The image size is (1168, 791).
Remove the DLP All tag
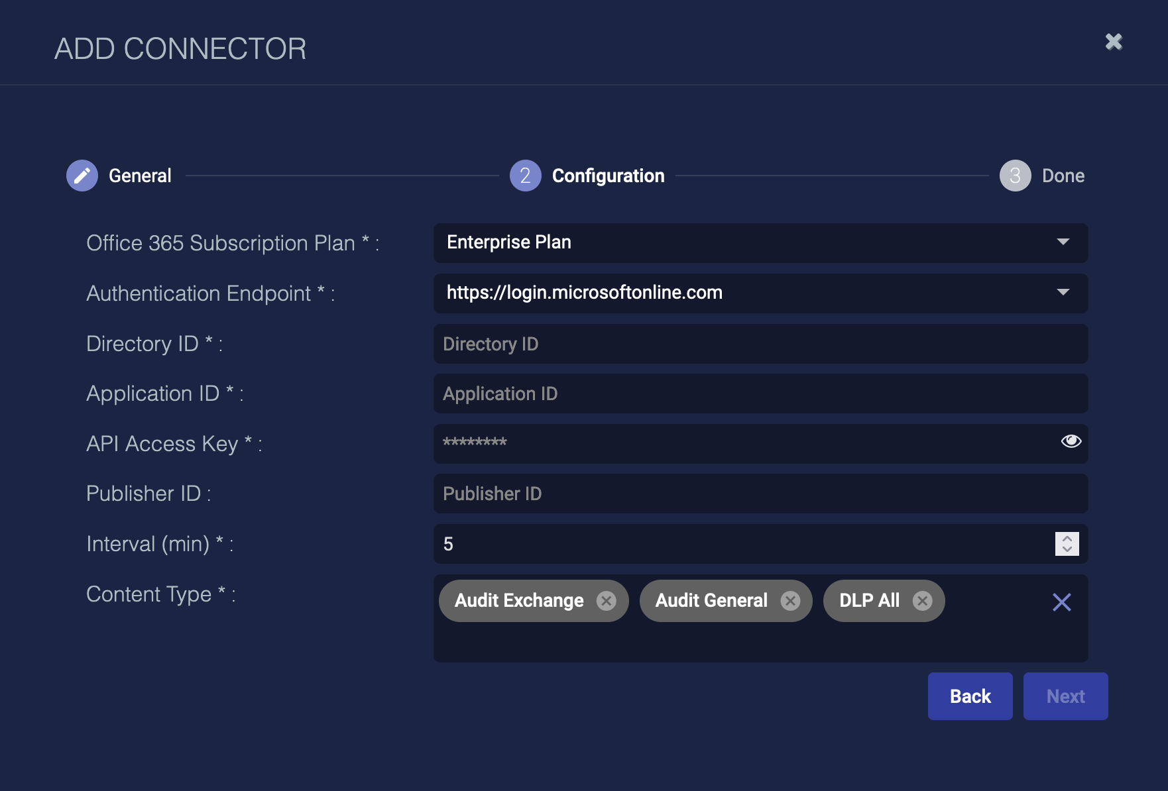coord(922,601)
